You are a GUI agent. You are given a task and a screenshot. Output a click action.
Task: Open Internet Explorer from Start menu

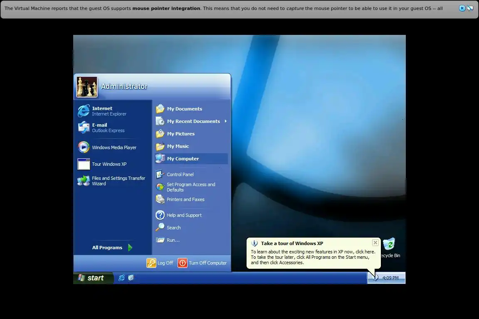(x=84, y=111)
